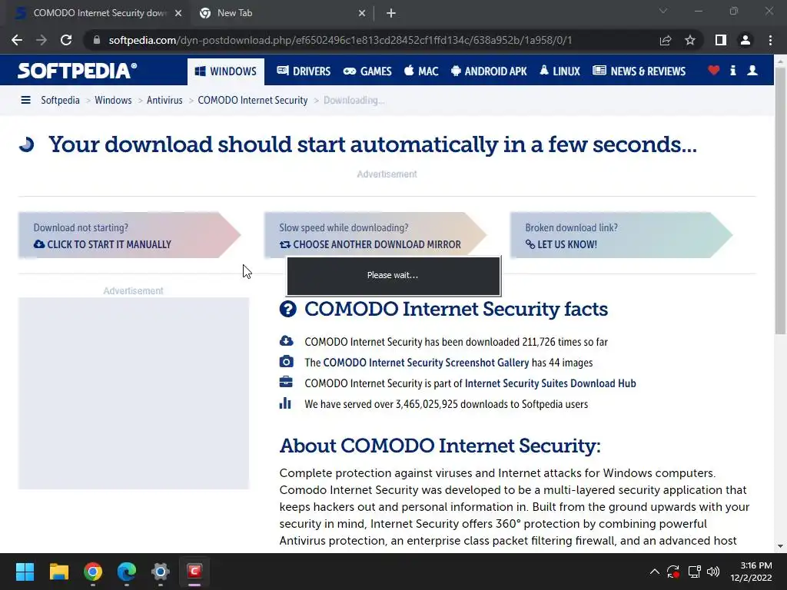This screenshot has height=590, width=787.
Task: Open a new browser tab
Action: [x=391, y=13]
